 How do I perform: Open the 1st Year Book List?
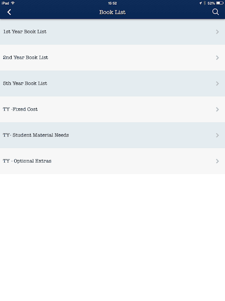click(112, 32)
